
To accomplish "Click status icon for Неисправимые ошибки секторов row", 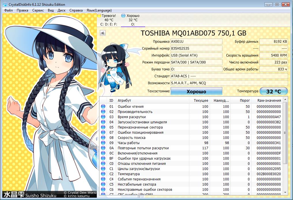I will pyautogui.click(x=103, y=189).
